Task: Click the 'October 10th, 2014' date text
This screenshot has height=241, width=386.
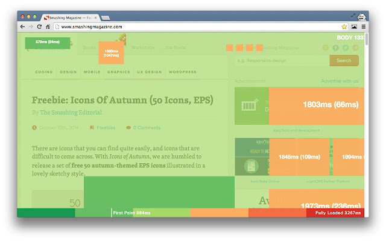Action: pyautogui.click(x=59, y=128)
